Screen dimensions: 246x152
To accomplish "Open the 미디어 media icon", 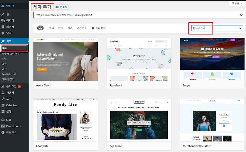I will coord(3,20).
